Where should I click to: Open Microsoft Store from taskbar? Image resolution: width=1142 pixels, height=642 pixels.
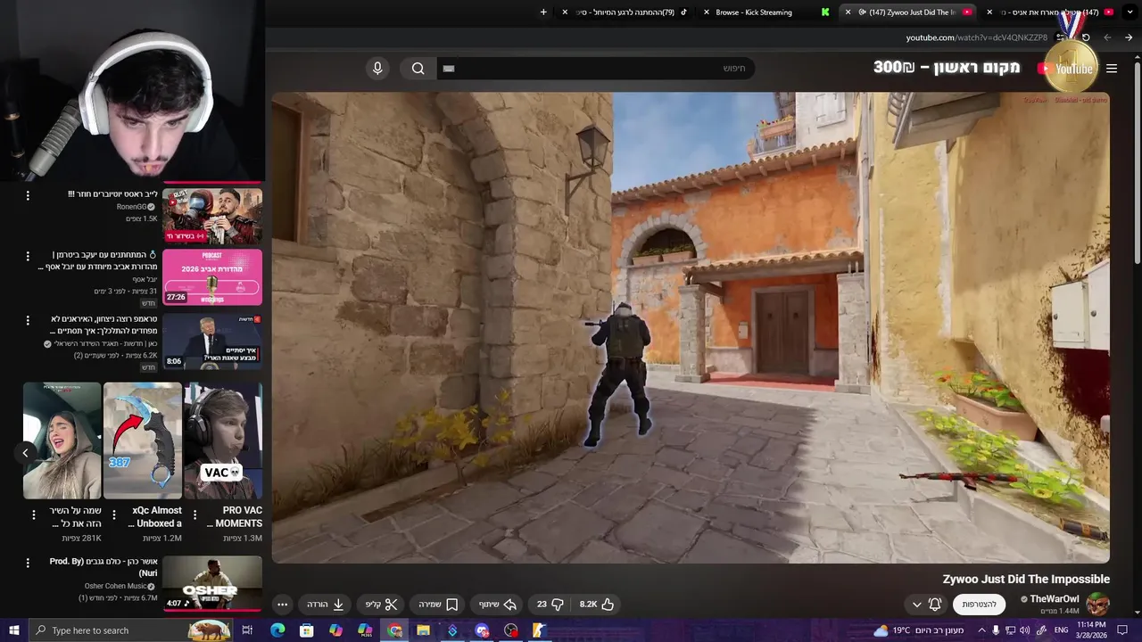(306, 630)
